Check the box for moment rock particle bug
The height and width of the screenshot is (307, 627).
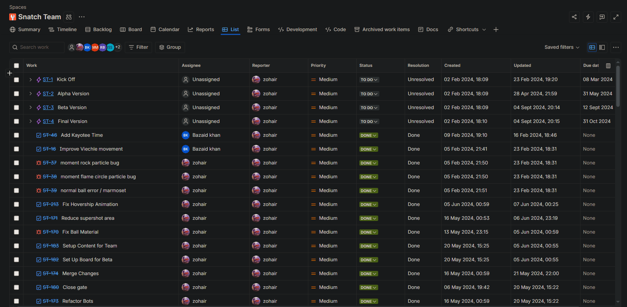(x=17, y=163)
